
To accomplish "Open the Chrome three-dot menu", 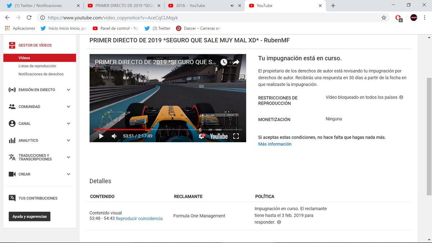I will coord(425,17).
